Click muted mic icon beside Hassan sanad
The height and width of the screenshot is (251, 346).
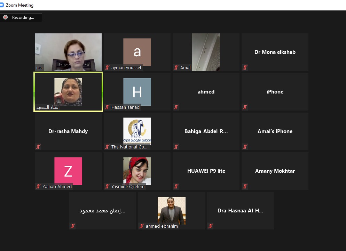[107, 107]
